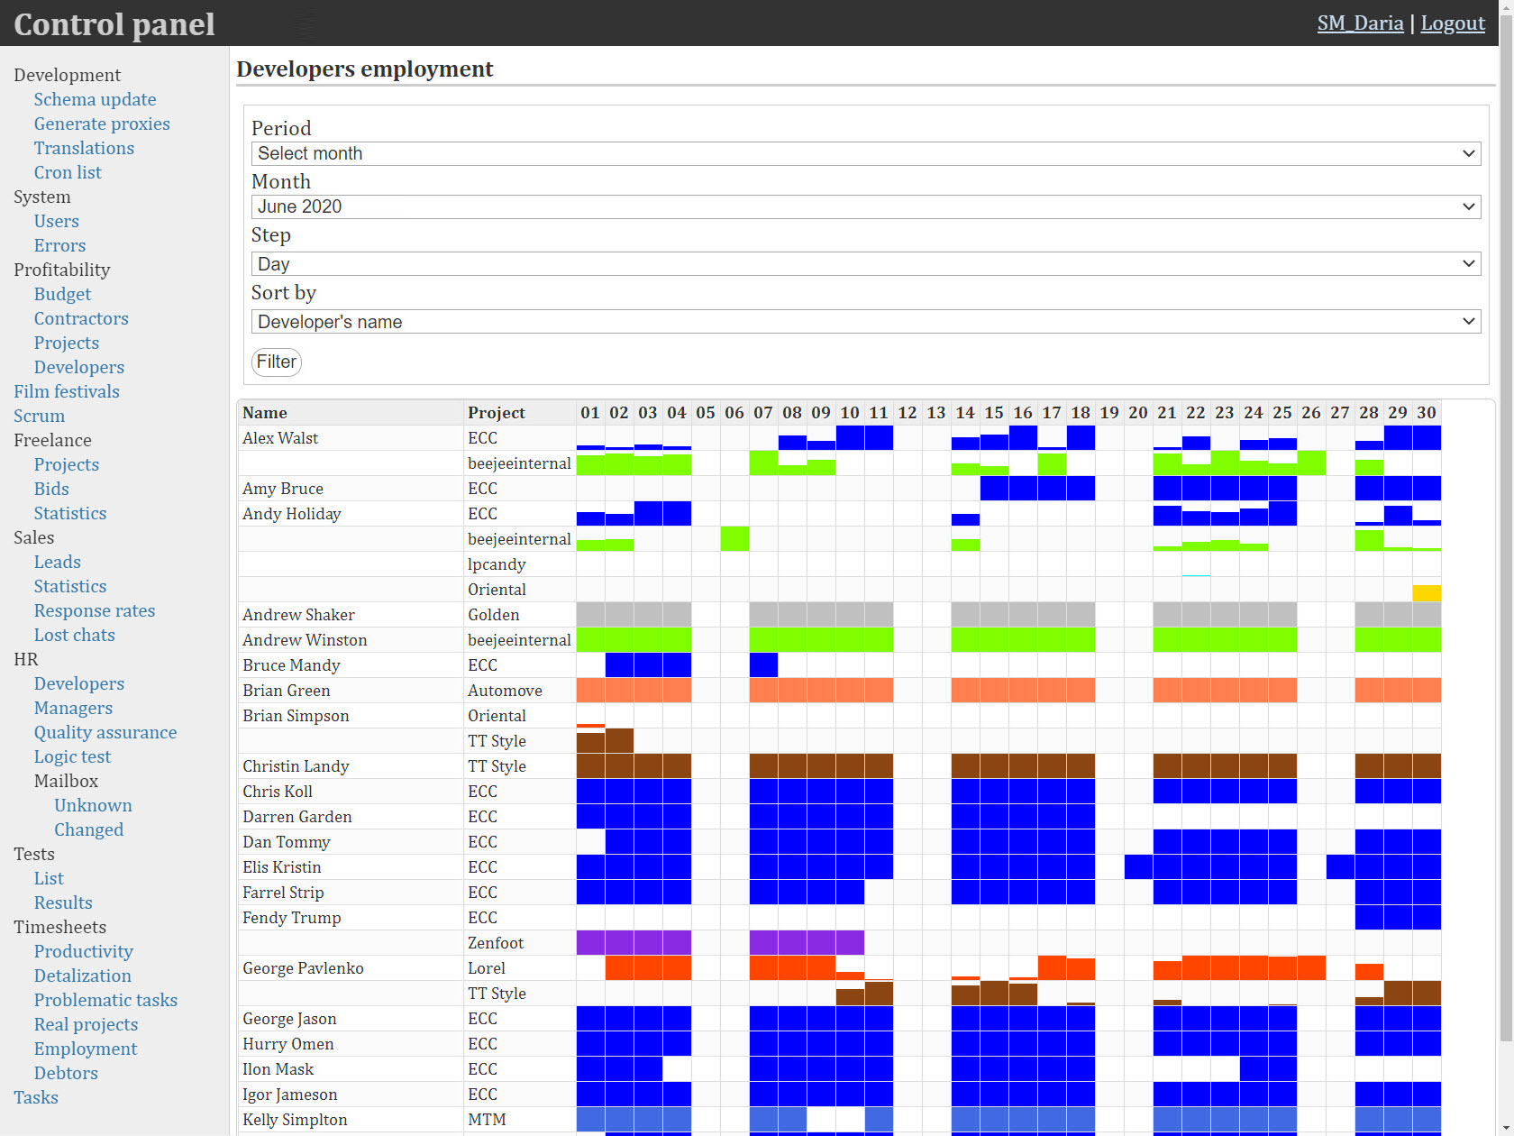This screenshot has width=1514, height=1136.
Task: Click the Project column header
Action: 497,413
